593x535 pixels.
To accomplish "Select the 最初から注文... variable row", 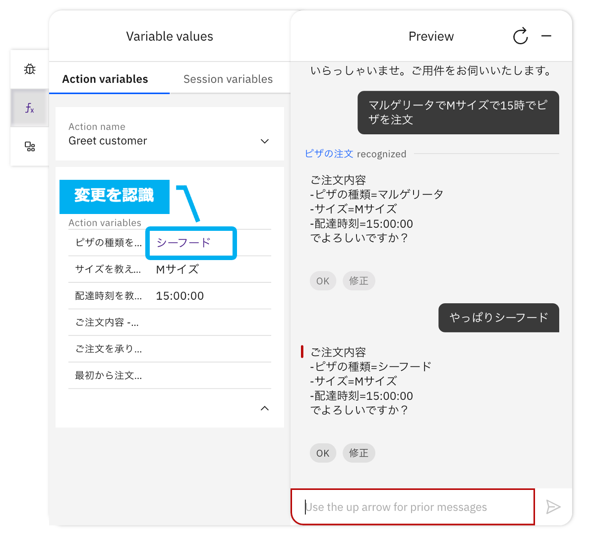I will click(x=170, y=375).
